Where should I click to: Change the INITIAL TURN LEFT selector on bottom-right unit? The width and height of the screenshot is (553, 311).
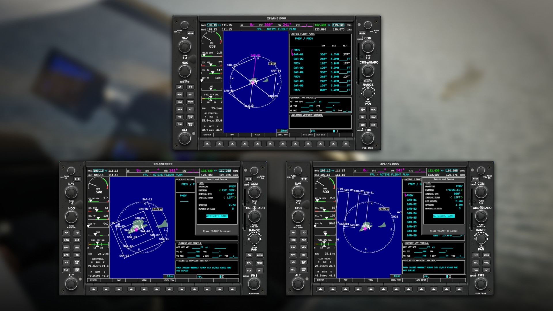pos(457,198)
